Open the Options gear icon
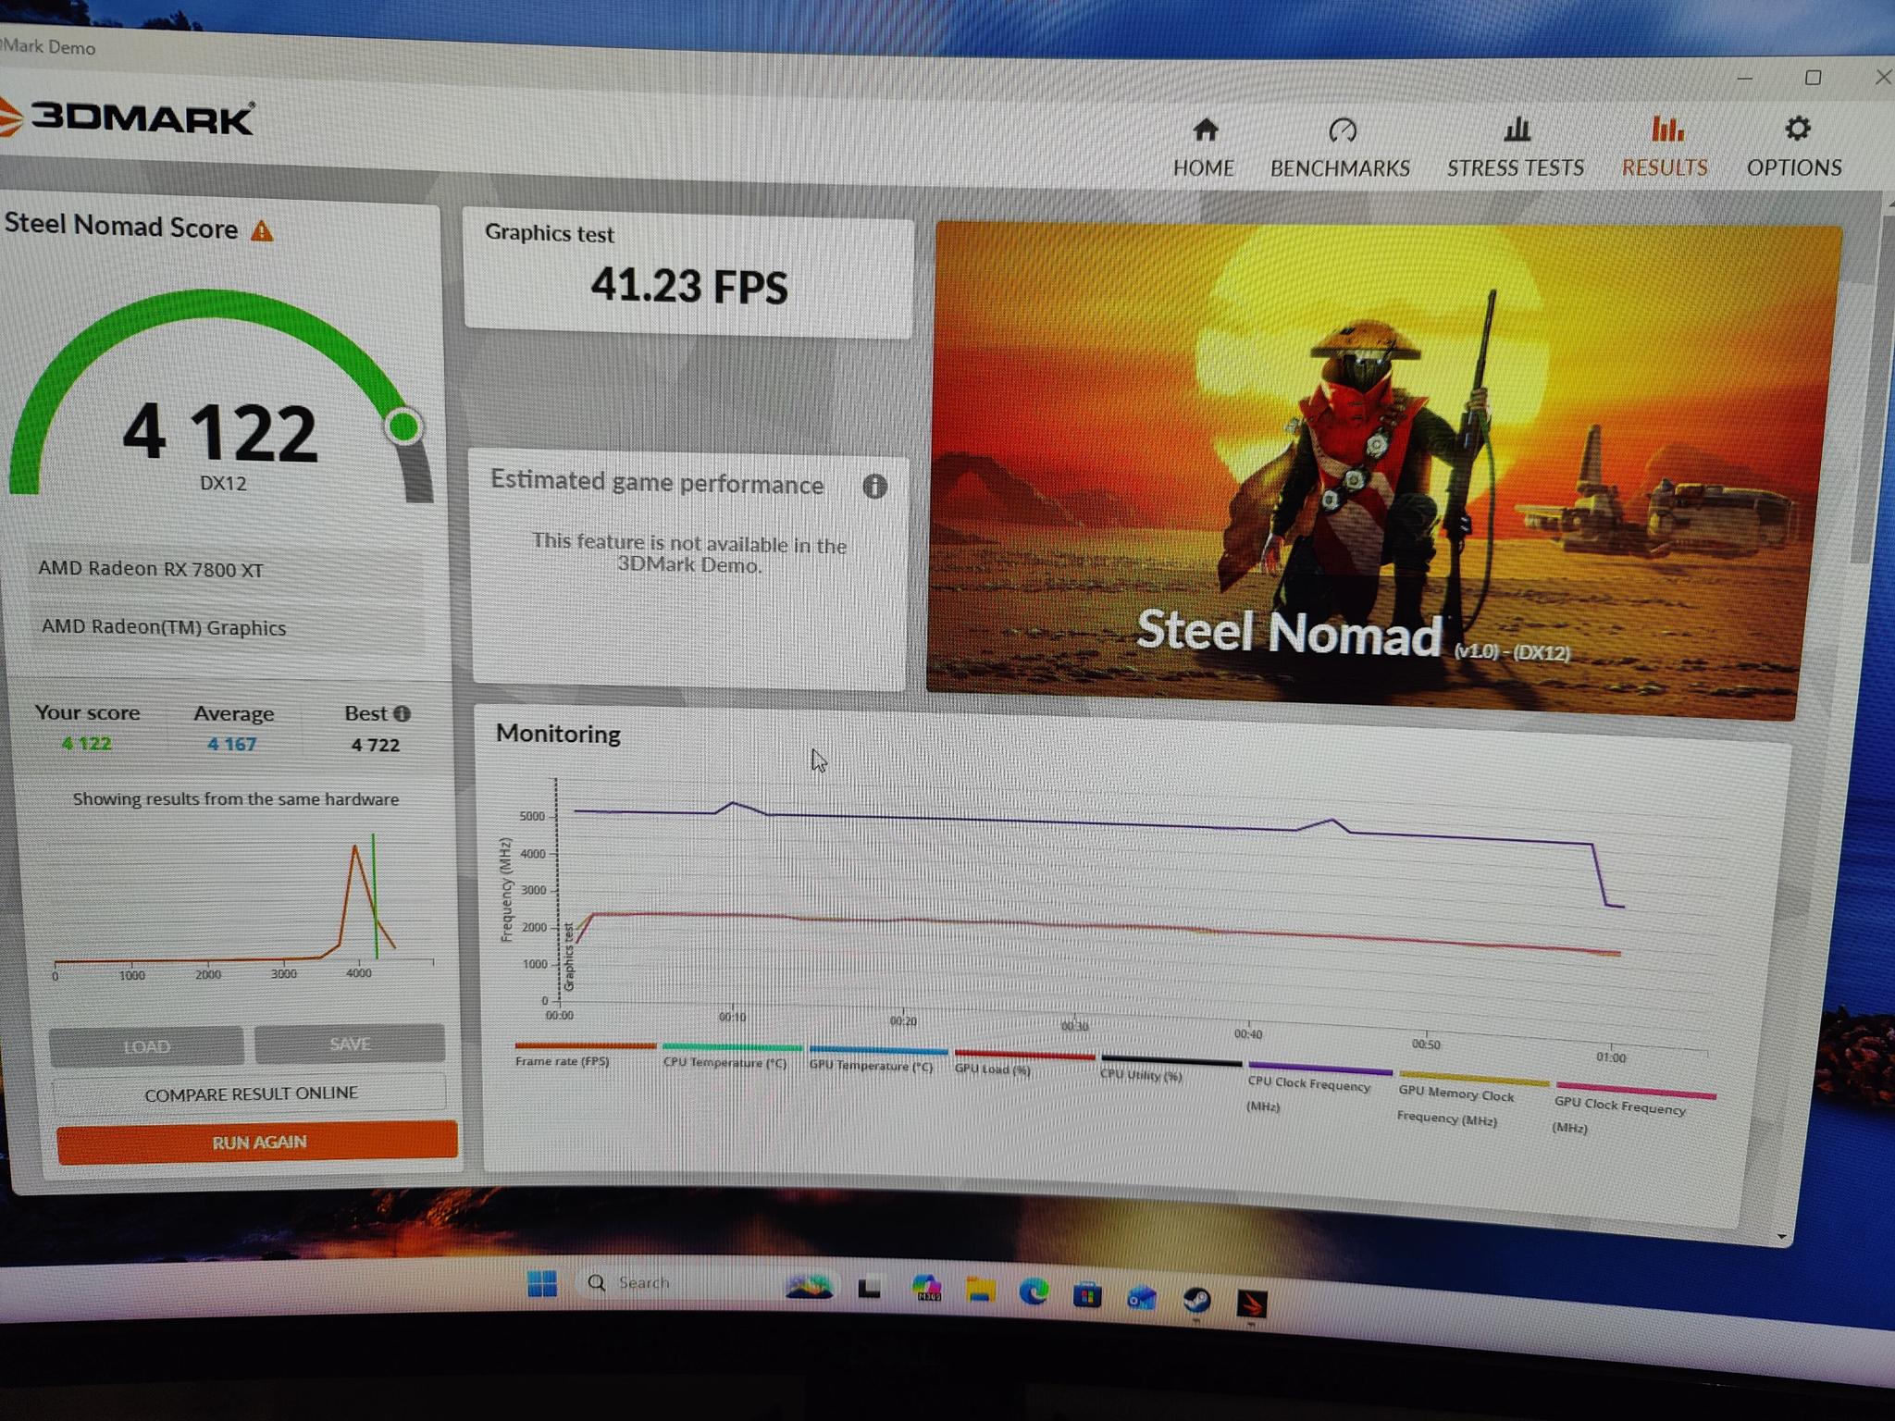The image size is (1895, 1421). (x=1797, y=129)
